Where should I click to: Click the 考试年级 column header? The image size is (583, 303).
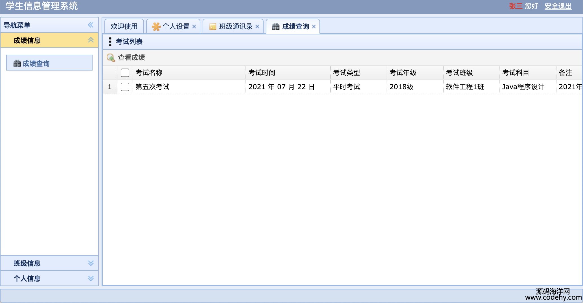415,73
